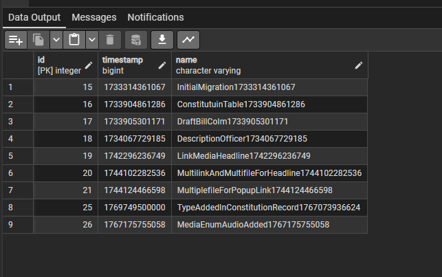Viewport: 442px width, 277px height.
Task: Click the timestamp cell 1769749500000
Action: click(x=133, y=208)
